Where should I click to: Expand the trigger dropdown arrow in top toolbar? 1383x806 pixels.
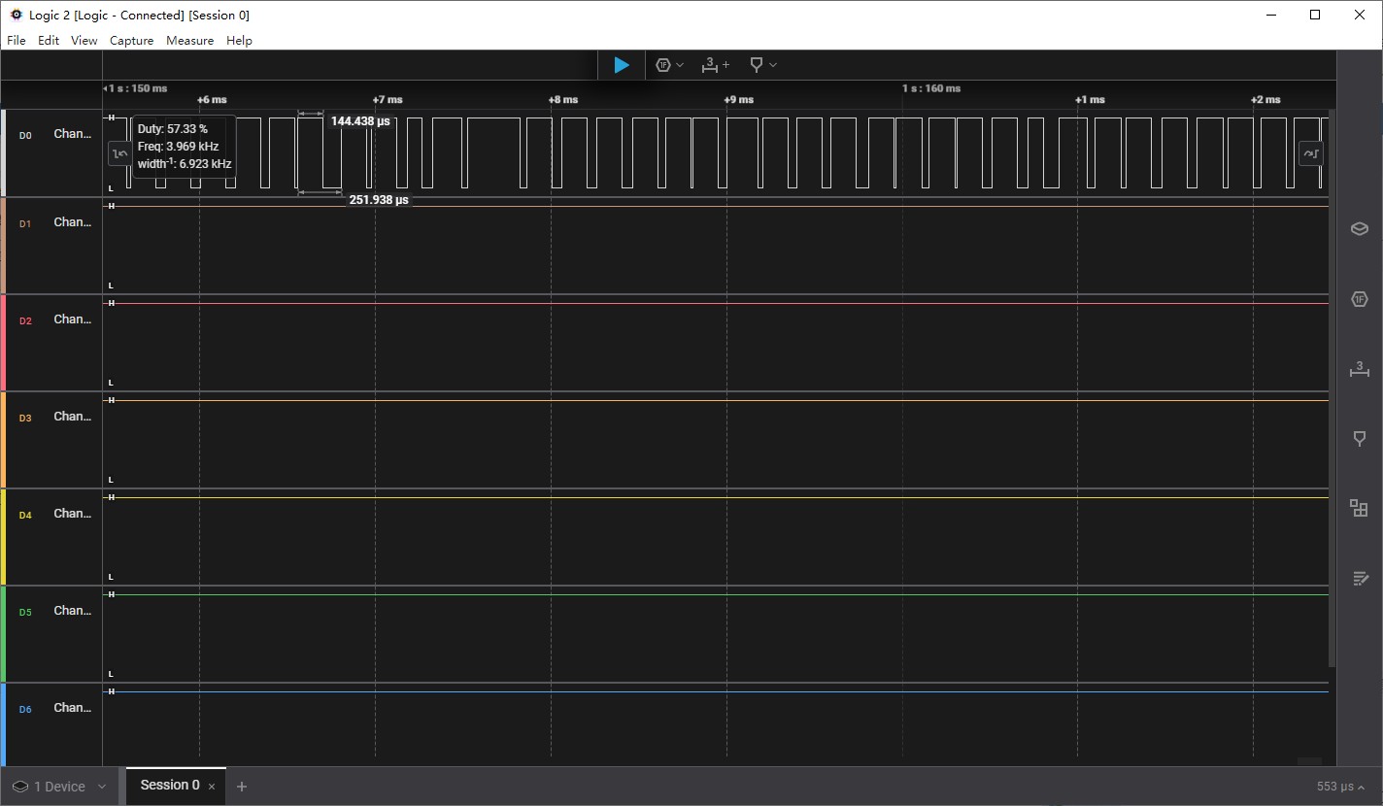click(x=773, y=65)
